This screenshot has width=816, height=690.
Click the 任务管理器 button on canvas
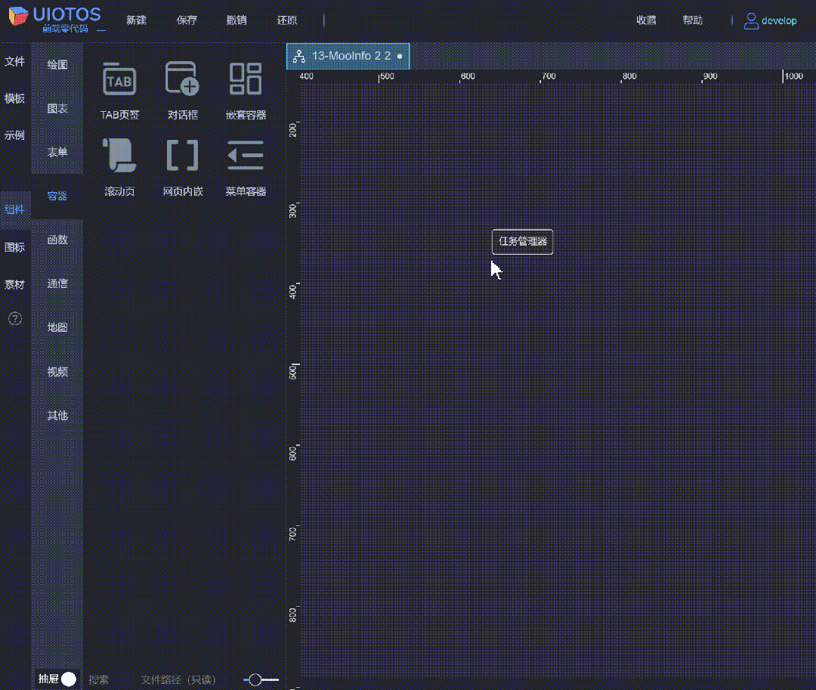pyautogui.click(x=523, y=241)
